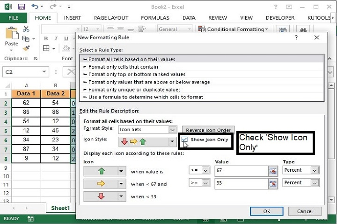Click the Fill Color bucket icon

[x=66, y=48]
